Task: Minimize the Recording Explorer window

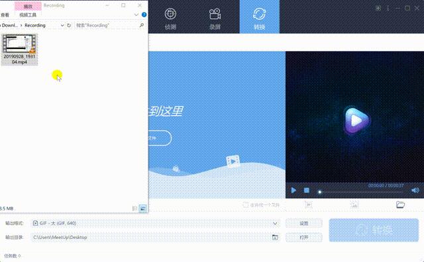Action: pyautogui.click(x=107, y=5)
